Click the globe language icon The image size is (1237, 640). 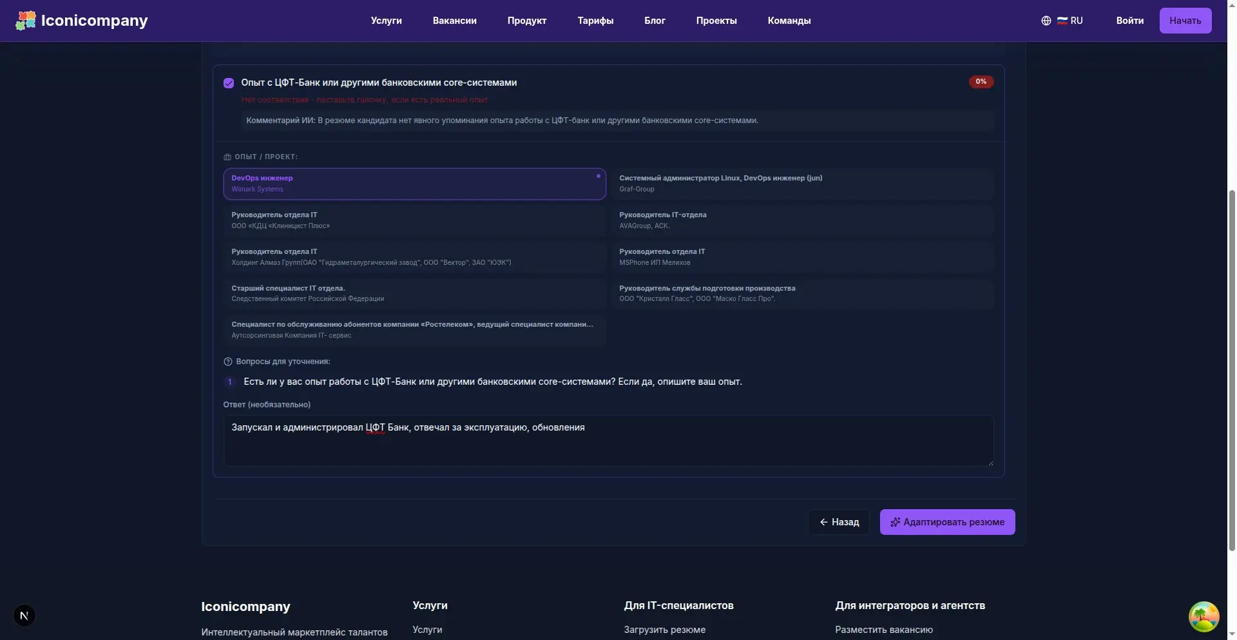[1046, 21]
